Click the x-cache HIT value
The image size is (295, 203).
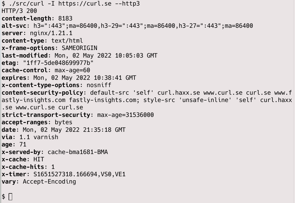(x=39, y=159)
